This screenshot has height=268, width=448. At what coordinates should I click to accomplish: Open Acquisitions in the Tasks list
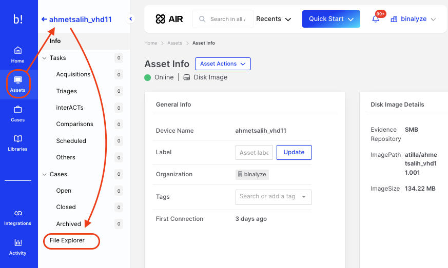tap(73, 75)
